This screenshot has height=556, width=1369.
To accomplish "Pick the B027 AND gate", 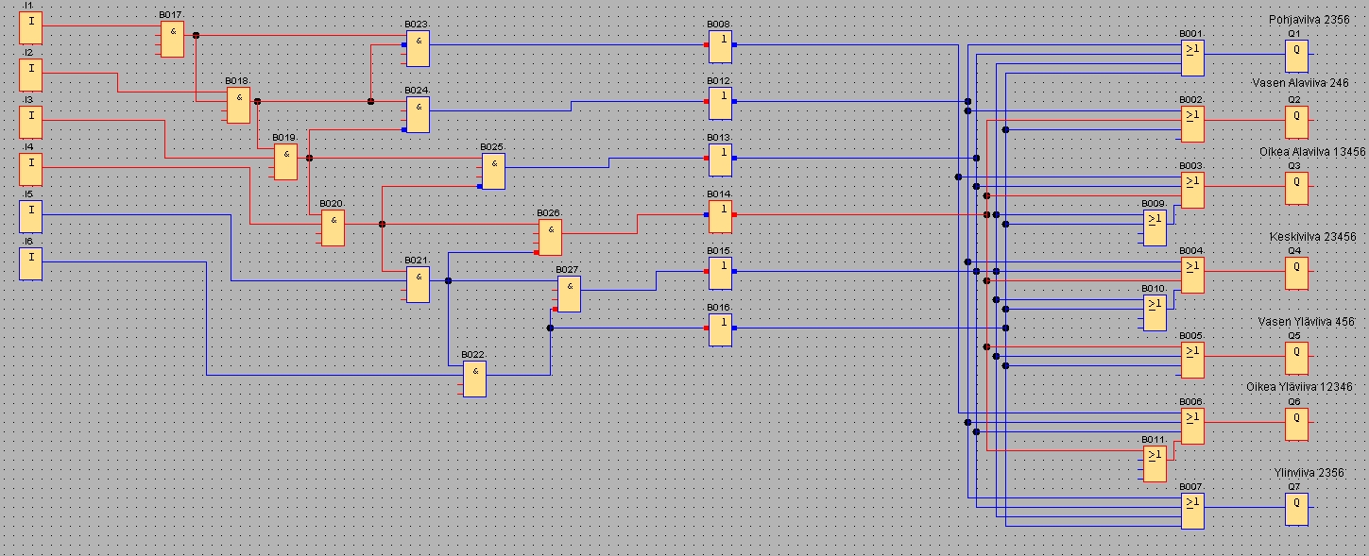I will coord(569,295).
